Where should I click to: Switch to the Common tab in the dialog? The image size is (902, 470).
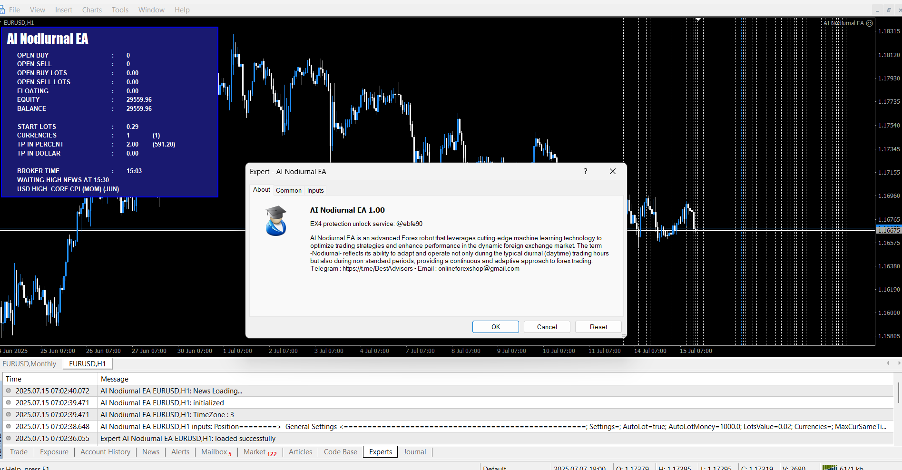288,190
